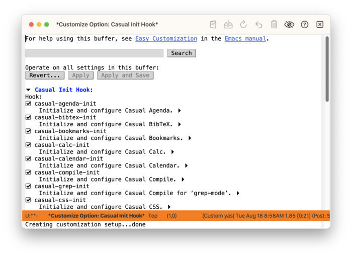The height and width of the screenshot is (257, 352).
Task: Click the new file toolbar icon
Action: tap(213, 24)
